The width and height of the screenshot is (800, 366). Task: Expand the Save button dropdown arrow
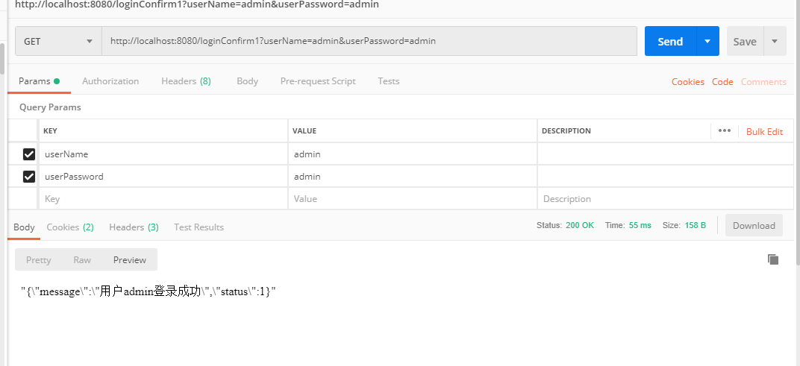[775, 42]
